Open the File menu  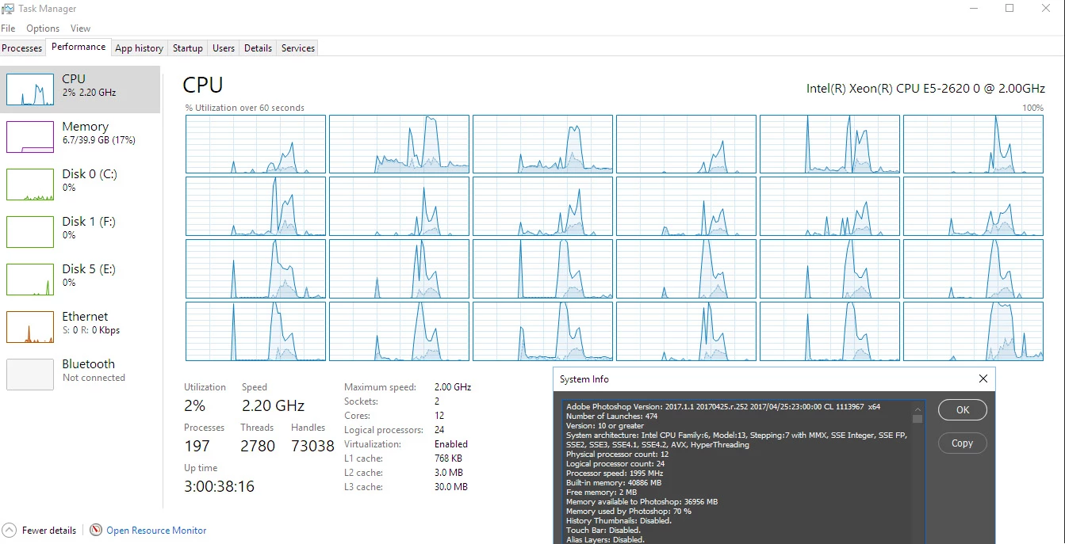pyautogui.click(x=8, y=29)
